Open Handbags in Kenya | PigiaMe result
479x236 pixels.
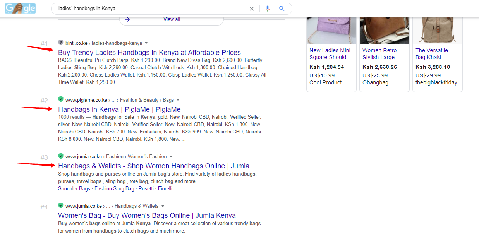(119, 109)
